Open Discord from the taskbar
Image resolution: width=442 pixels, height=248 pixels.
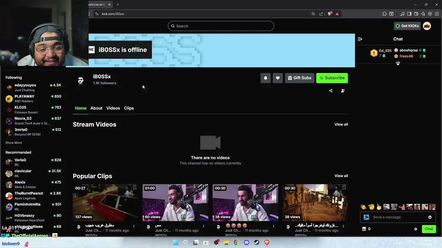(246, 242)
